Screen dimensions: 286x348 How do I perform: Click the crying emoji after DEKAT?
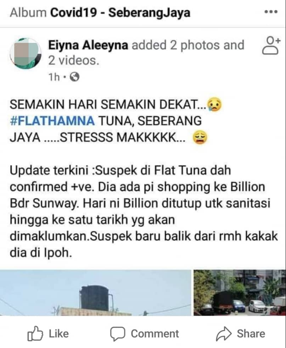pyautogui.click(x=214, y=104)
